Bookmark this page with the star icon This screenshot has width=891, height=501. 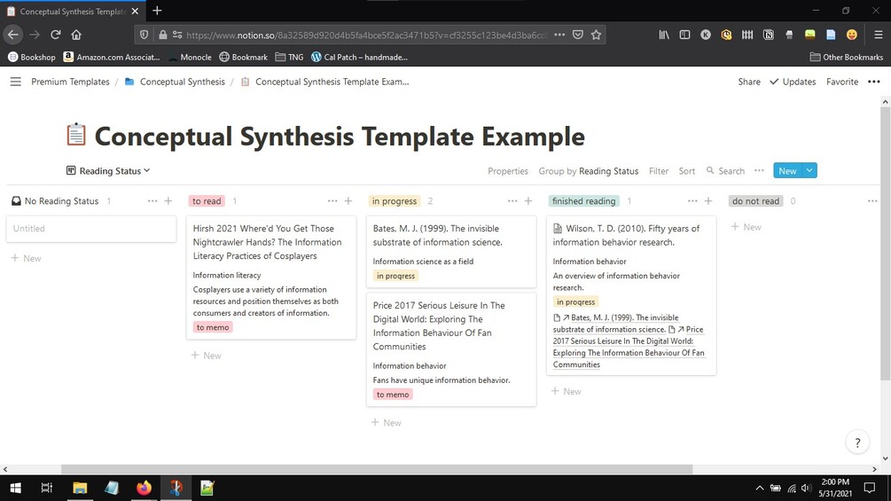click(596, 35)
